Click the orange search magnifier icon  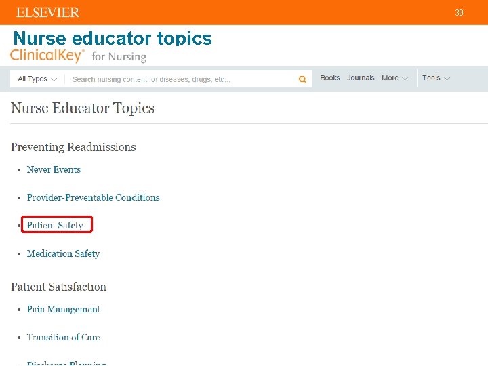tap(302, 79)
